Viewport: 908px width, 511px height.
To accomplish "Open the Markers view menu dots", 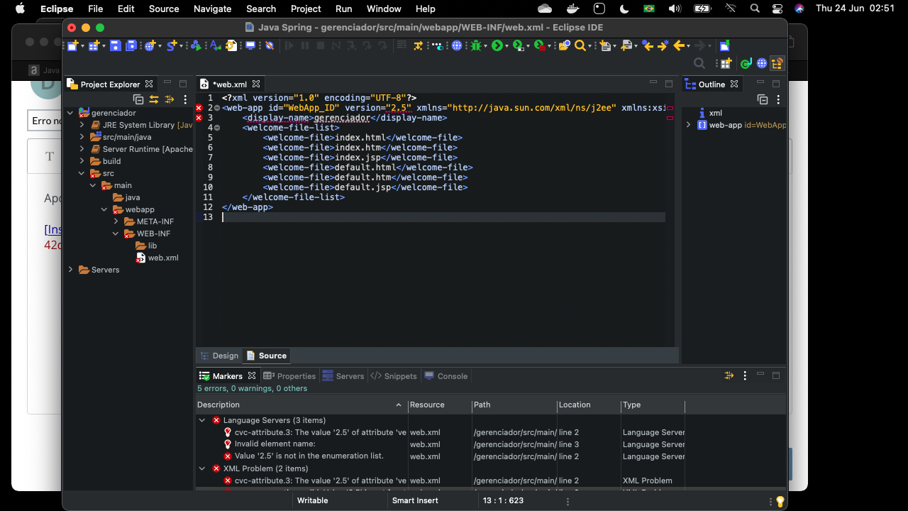I will point(745,375).
